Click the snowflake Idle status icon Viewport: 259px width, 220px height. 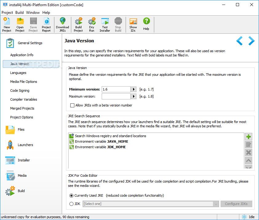click(244, 217)
